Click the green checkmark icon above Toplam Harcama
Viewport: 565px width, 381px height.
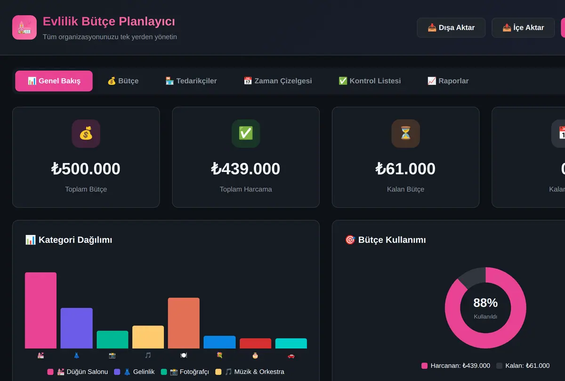point(246,133)
